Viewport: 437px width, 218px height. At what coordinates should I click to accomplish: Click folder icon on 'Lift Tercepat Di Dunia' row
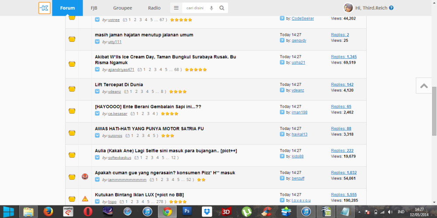click(72, 89)
